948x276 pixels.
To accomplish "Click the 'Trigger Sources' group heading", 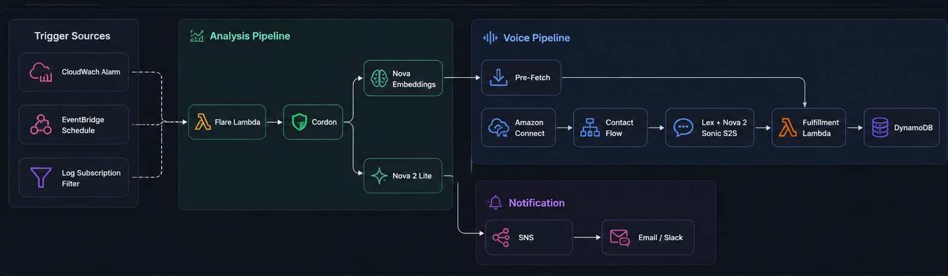I will pos(72,36).
